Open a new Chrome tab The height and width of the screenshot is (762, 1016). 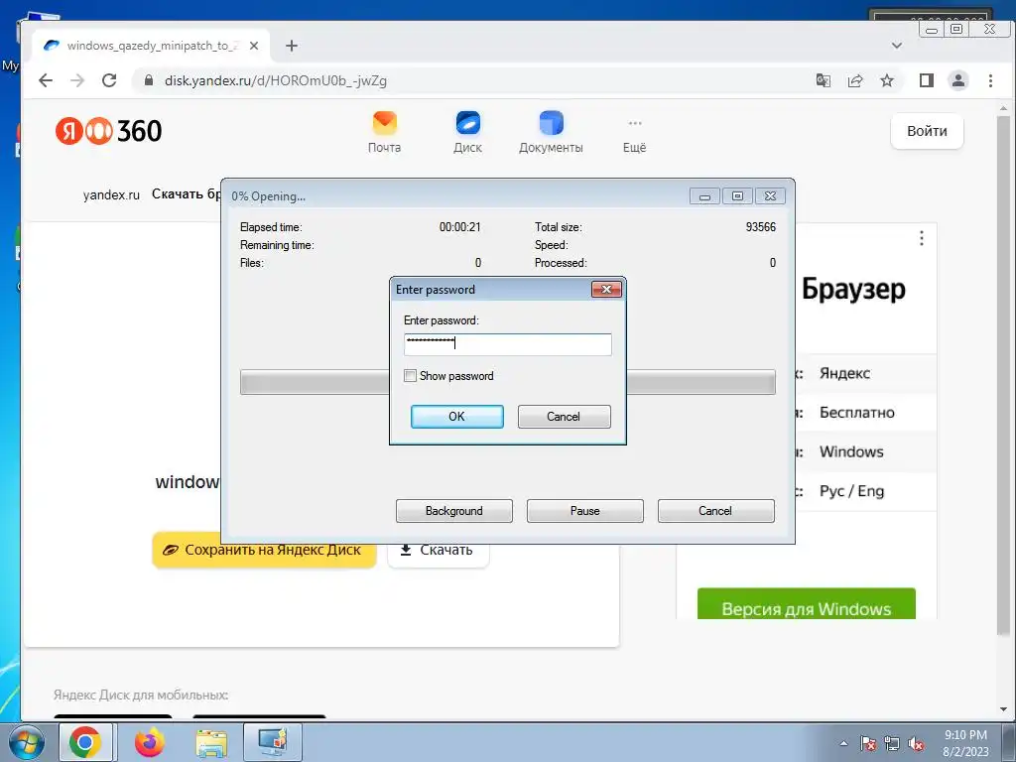point(292,46)
